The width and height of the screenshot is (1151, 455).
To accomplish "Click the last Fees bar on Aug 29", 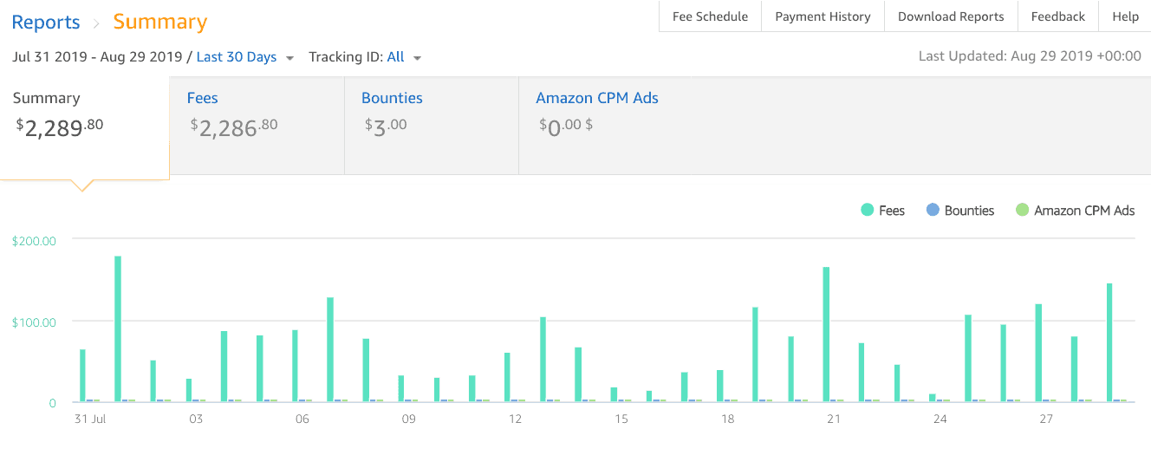I will point(1109,342).
